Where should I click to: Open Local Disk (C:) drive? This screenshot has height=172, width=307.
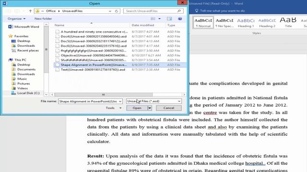pyautogui.click(x=25, y=93)
